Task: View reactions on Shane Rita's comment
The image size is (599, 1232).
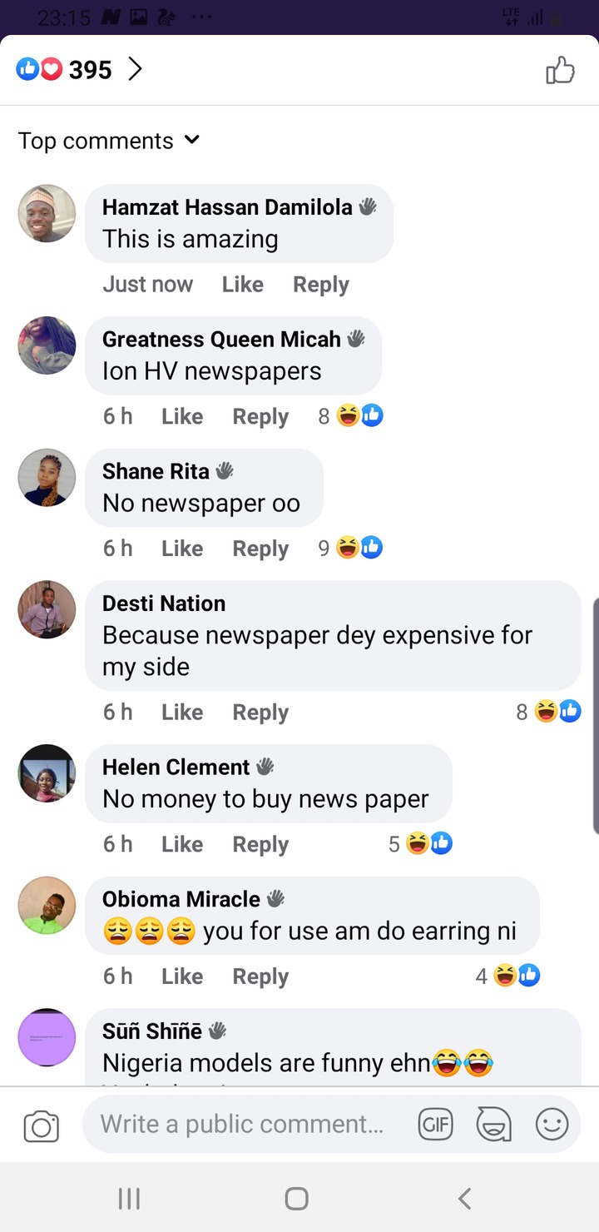Action: 350,548
